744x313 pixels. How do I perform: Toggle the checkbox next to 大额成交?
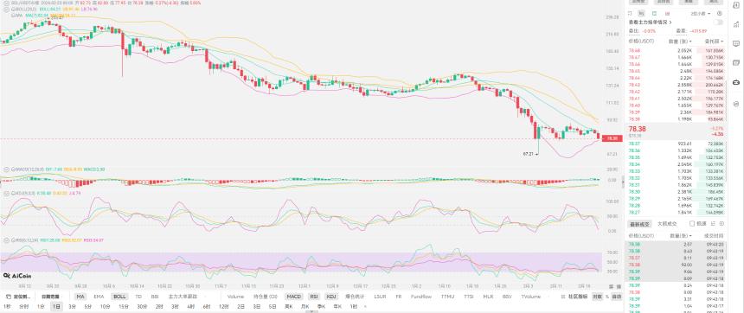(x=692, y=223)
